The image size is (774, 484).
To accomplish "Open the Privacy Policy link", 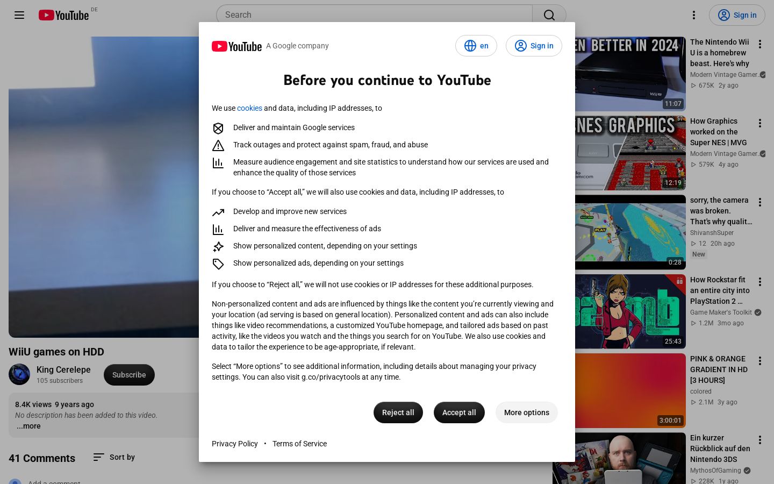I will click(x=235, y=444).
